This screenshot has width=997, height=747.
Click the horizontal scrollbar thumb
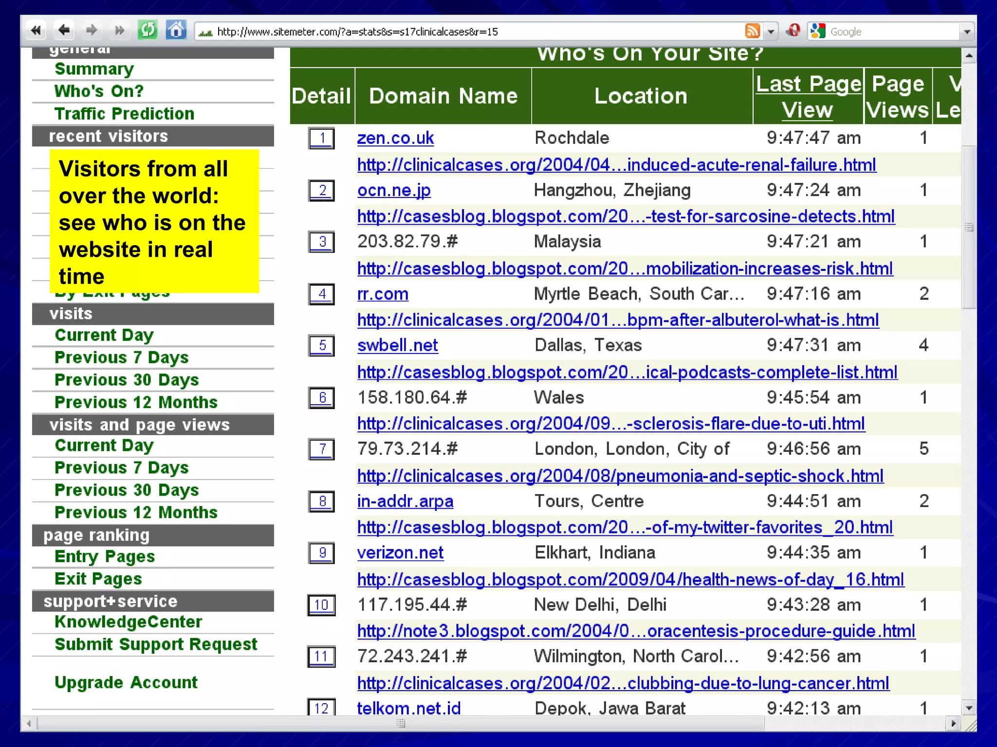[x=400, y=724]
